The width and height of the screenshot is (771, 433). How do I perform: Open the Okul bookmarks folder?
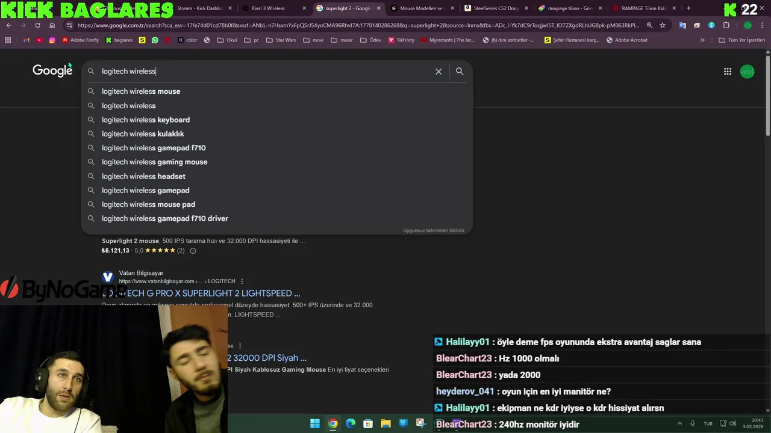(x=226, y=40)
